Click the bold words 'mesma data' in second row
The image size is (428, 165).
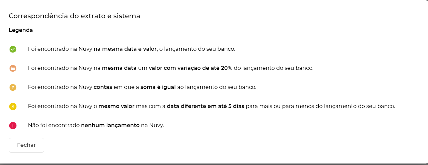[119, 68]
